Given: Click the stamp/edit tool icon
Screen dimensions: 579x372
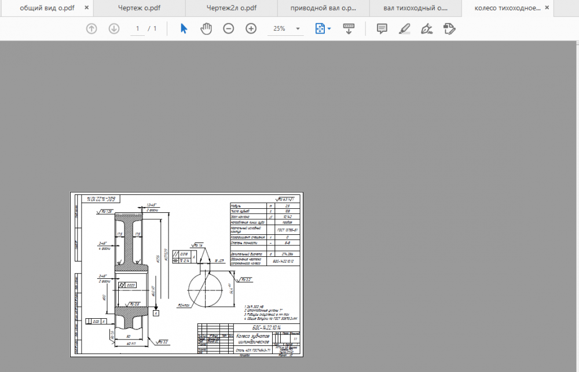Looking at the screenshot, I should coord(449,29).
